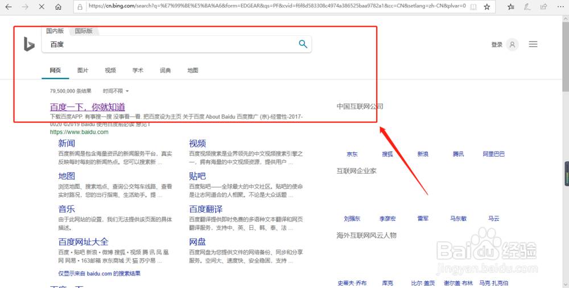Click the 马克·扎克伯格 person link
569x288 pixels.
493,283
